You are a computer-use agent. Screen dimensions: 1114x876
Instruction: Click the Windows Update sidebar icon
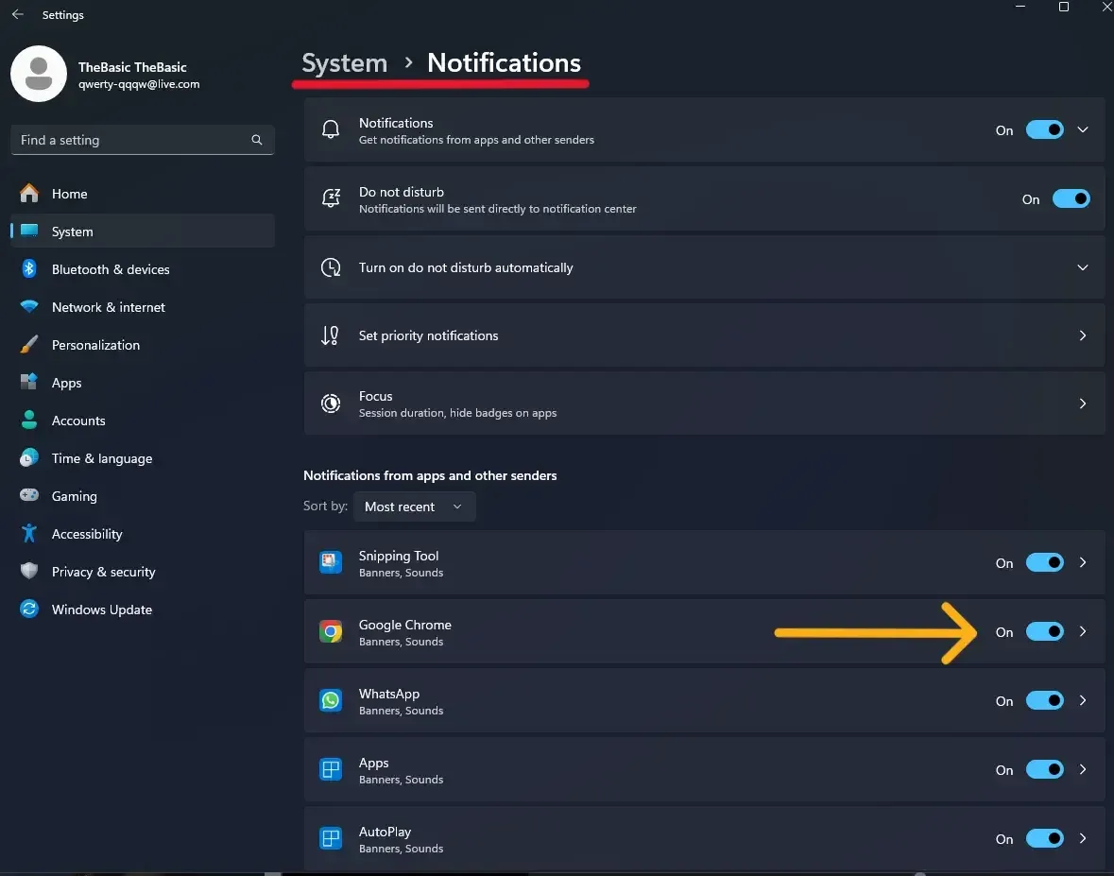click(x=29, y=610)
